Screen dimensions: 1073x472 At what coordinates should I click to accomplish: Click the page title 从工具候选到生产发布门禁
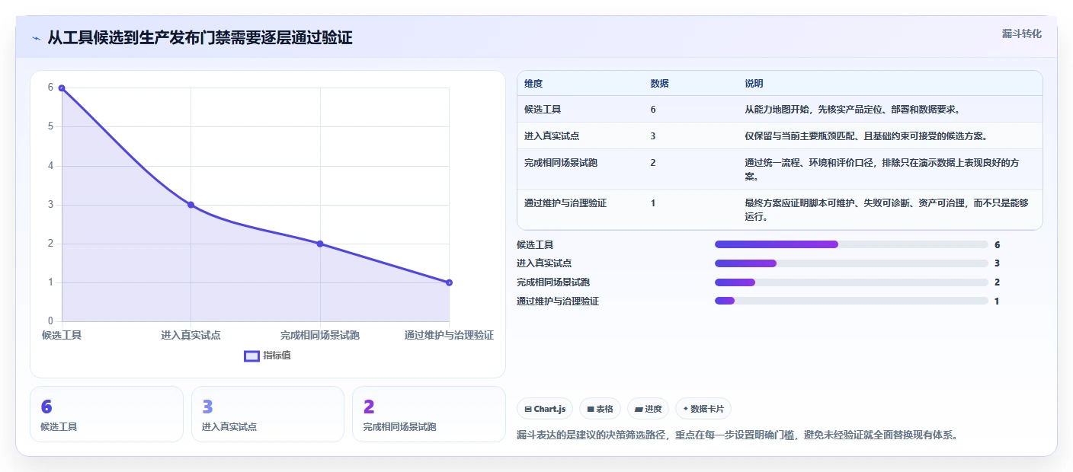click(x=200, y=38)
